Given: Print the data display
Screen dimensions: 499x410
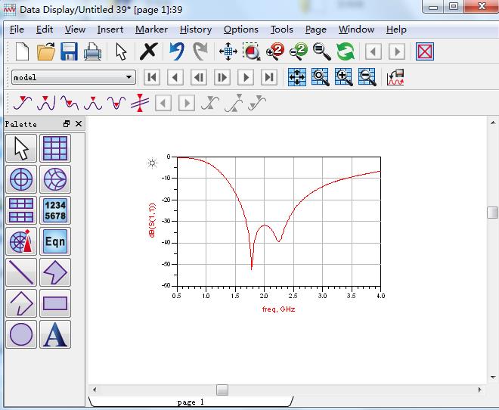Looking at the screenshot, I should [x=92, y=51].
